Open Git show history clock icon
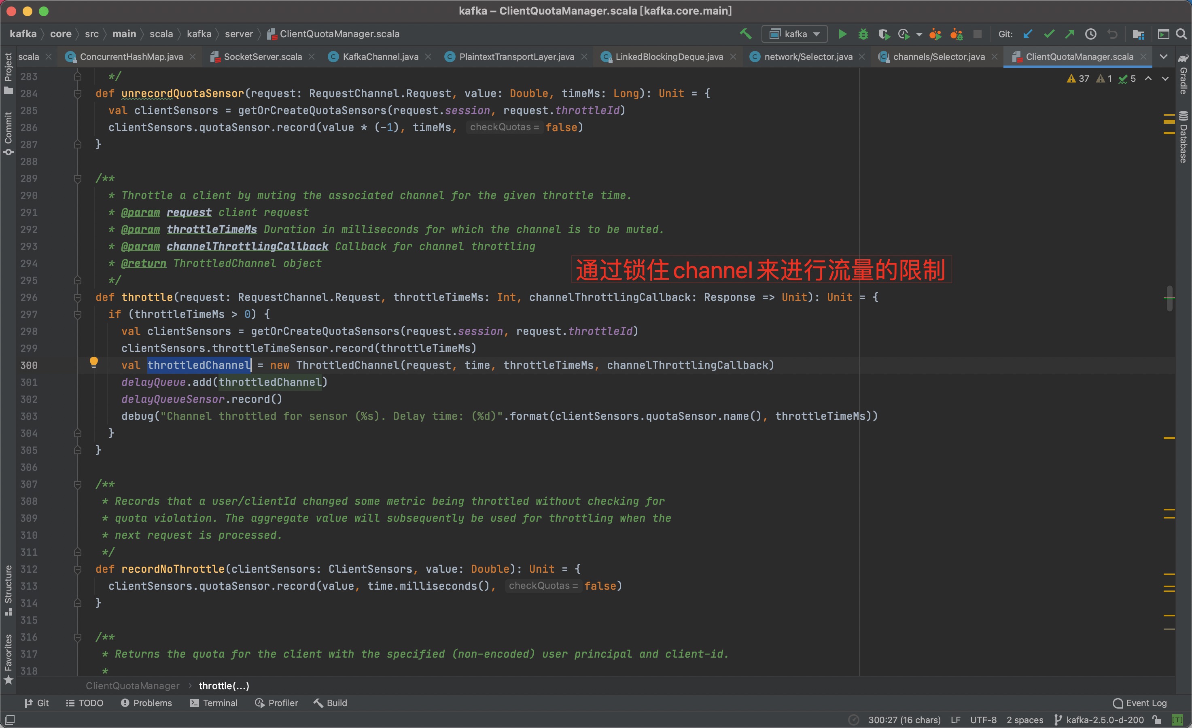Screen dimensions: 1192x728 coord(1090,34)
